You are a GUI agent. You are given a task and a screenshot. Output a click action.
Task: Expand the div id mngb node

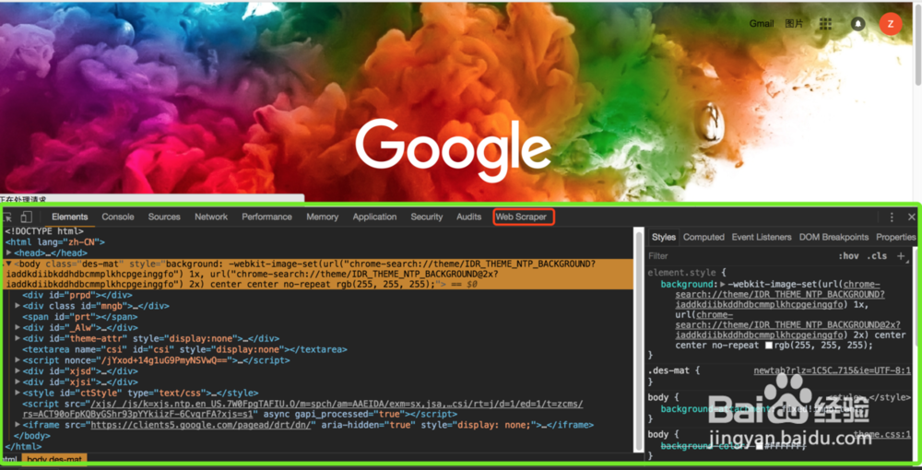point(18,306)
